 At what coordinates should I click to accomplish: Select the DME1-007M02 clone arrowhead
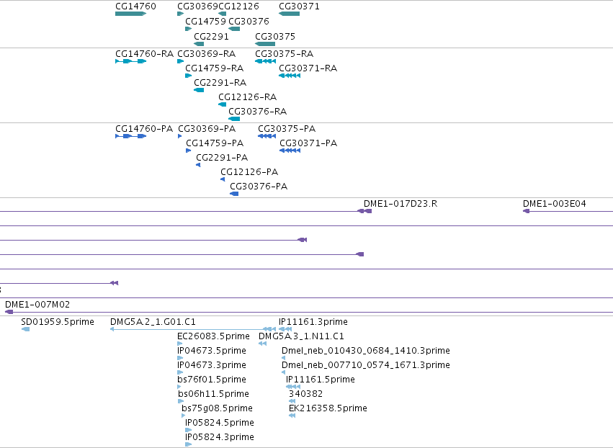point(9,312)
